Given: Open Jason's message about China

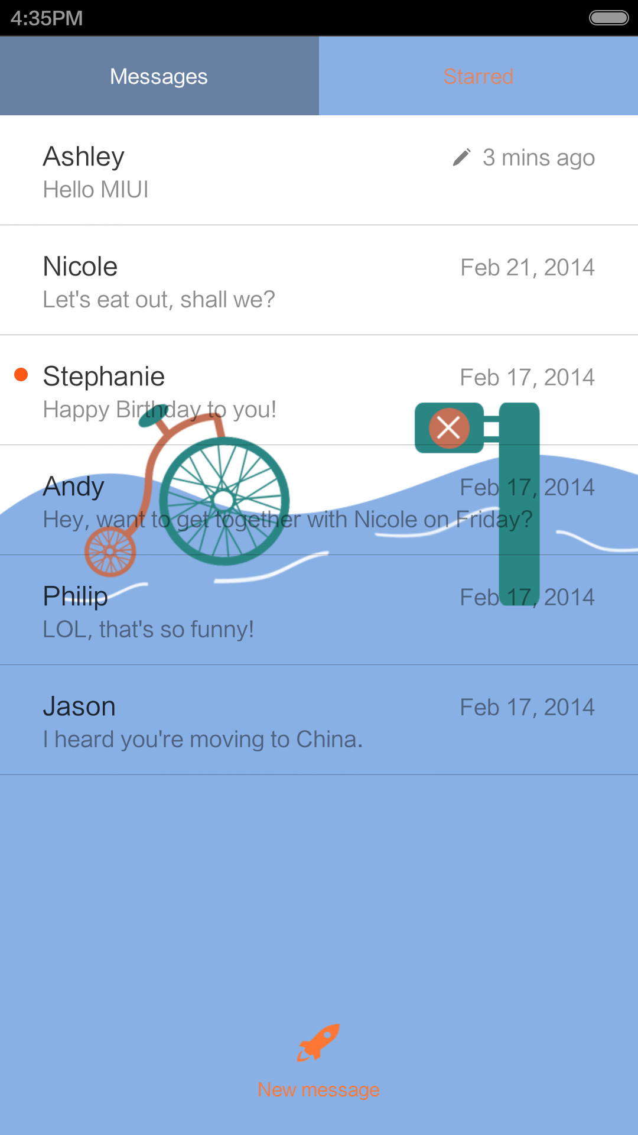Looking at the screenshot, I should [319, 720].
